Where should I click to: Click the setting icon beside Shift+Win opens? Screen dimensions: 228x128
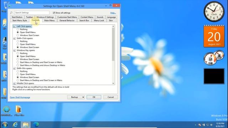point(14,68)
